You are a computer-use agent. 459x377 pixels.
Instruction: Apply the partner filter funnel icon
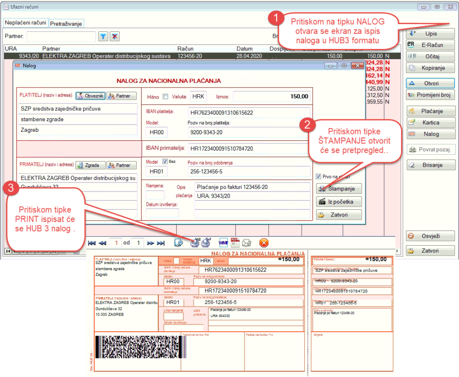tap(103, 36)
